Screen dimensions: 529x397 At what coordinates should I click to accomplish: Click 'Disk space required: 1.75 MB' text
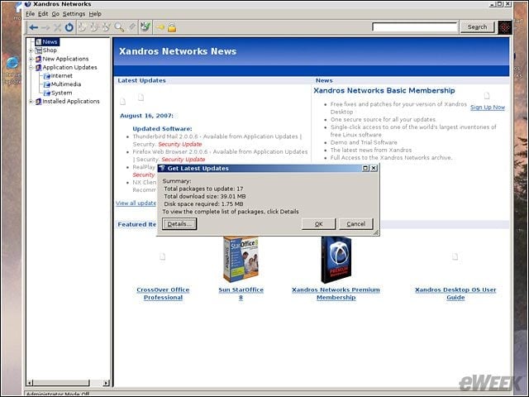tap(203, 204)
